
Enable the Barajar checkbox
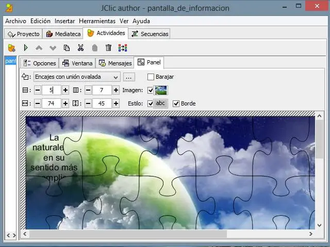(151, 77)
